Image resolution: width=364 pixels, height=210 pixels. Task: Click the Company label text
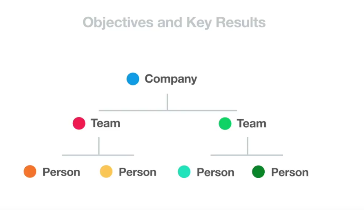pyautogui.click(x=171, y=79)
